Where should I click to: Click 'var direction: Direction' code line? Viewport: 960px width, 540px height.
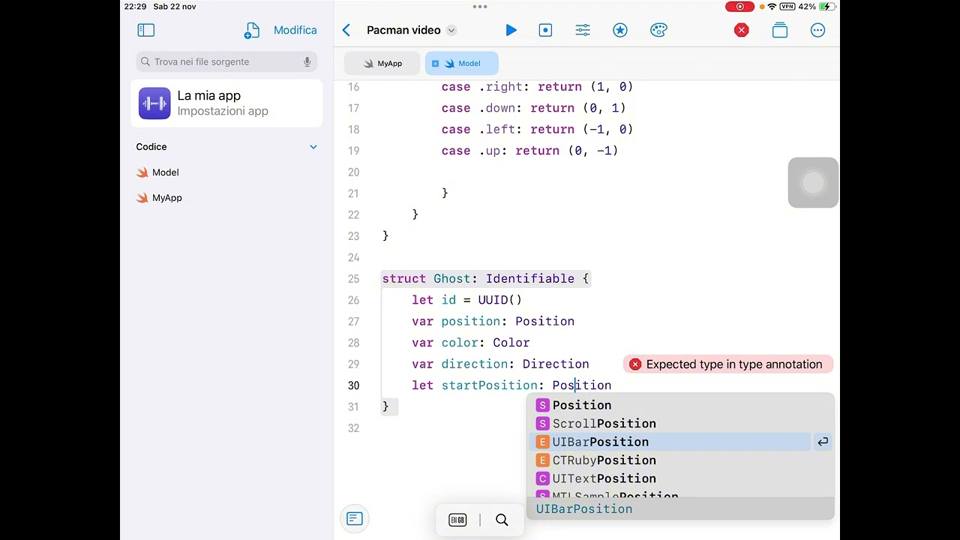coord(500,364)
